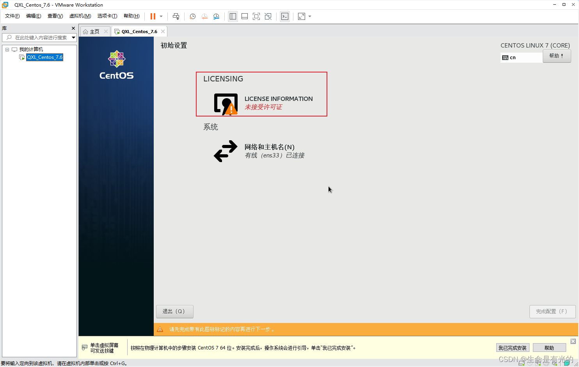Click the VMware Workstation title bar app icon
The width and height of the screenshot is (579, 367).
(5, 5)
